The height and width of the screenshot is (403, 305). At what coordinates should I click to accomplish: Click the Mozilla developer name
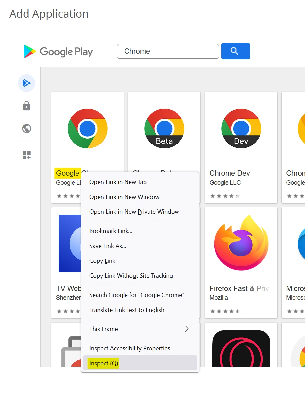point(219,298)
